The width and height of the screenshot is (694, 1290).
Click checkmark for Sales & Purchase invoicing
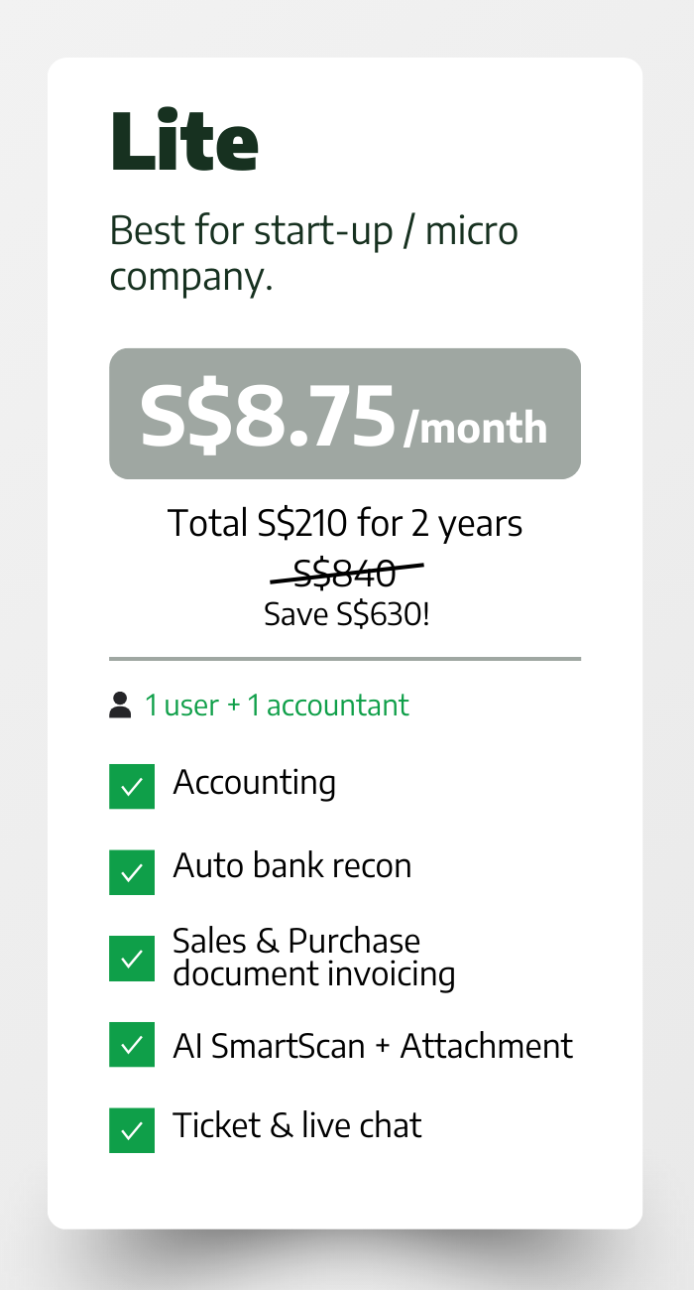(132, 959)
